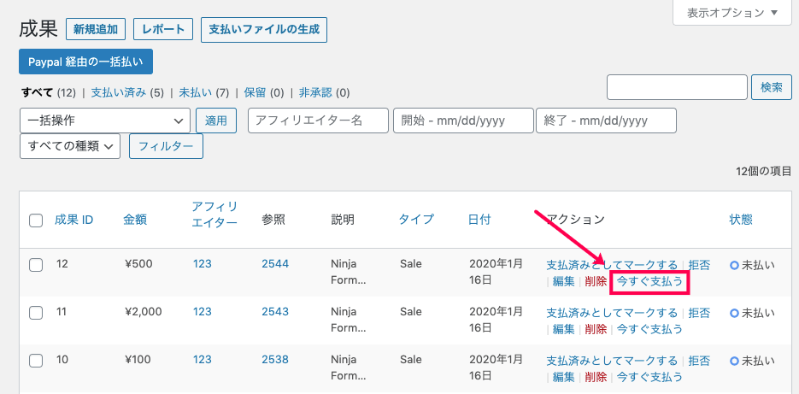Click the 検索 button
Image resolution: width=799 pixels, height=394 pixels.
pos(772,87)
